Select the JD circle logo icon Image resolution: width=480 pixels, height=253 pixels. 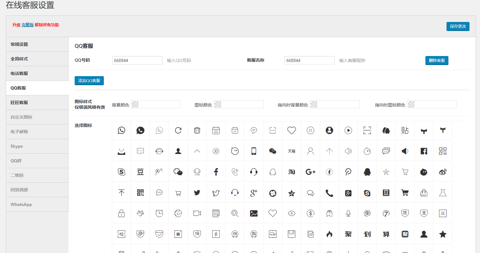coord(216,151)
